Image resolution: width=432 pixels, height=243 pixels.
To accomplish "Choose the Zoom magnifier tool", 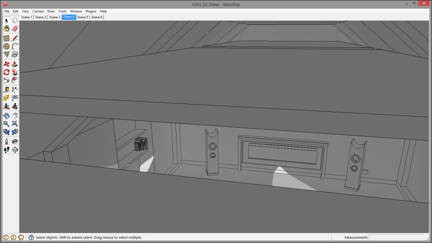I will coord(6,124).
